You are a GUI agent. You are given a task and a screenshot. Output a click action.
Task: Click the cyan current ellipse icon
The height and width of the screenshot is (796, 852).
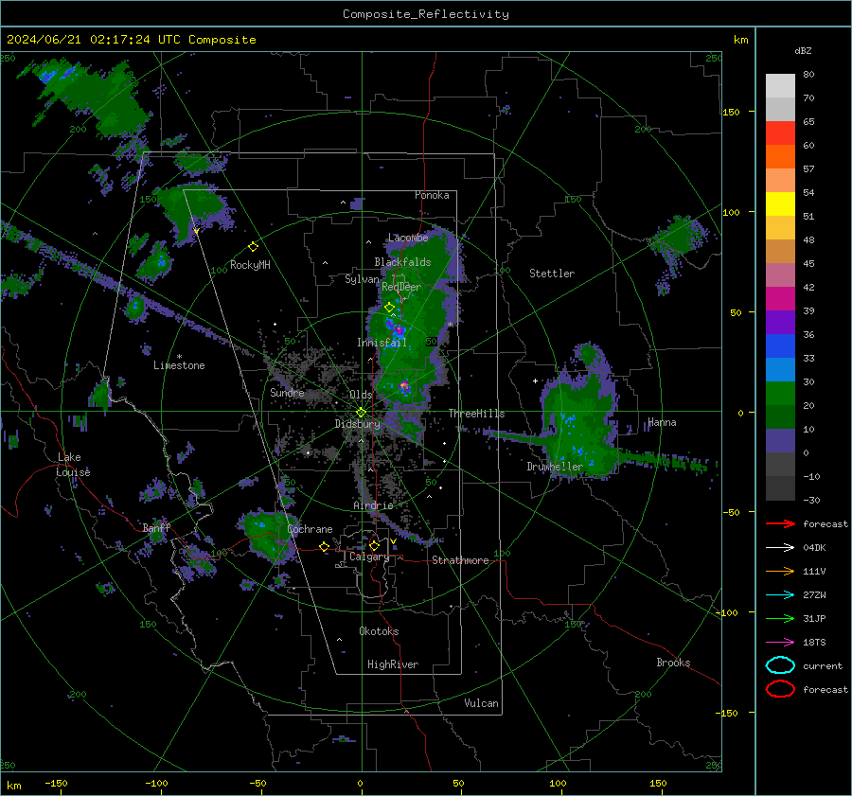tap(780, 665)
